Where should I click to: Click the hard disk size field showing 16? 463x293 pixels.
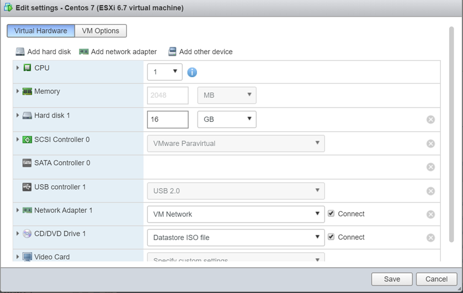point(168,119)
